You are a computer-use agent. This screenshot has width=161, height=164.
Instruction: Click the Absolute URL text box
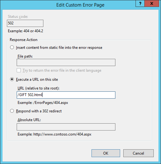point(66,127)
